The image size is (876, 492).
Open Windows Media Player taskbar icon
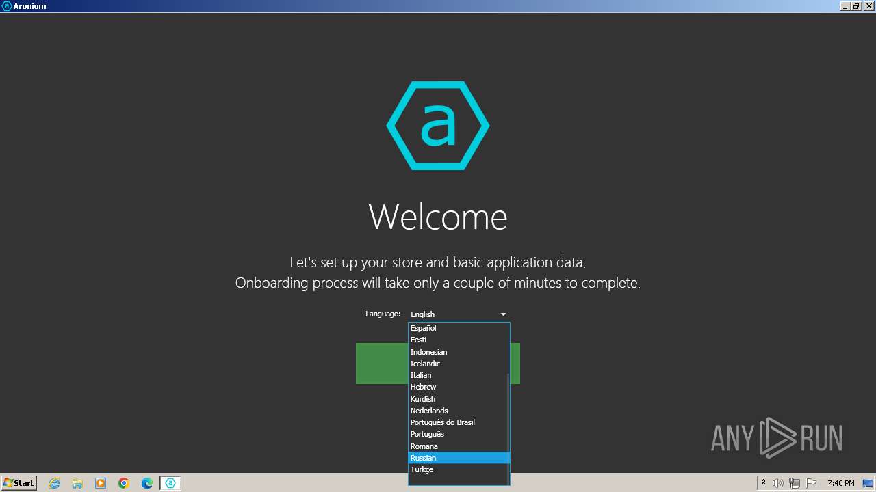pyautogui.click(x=101, y=483)
